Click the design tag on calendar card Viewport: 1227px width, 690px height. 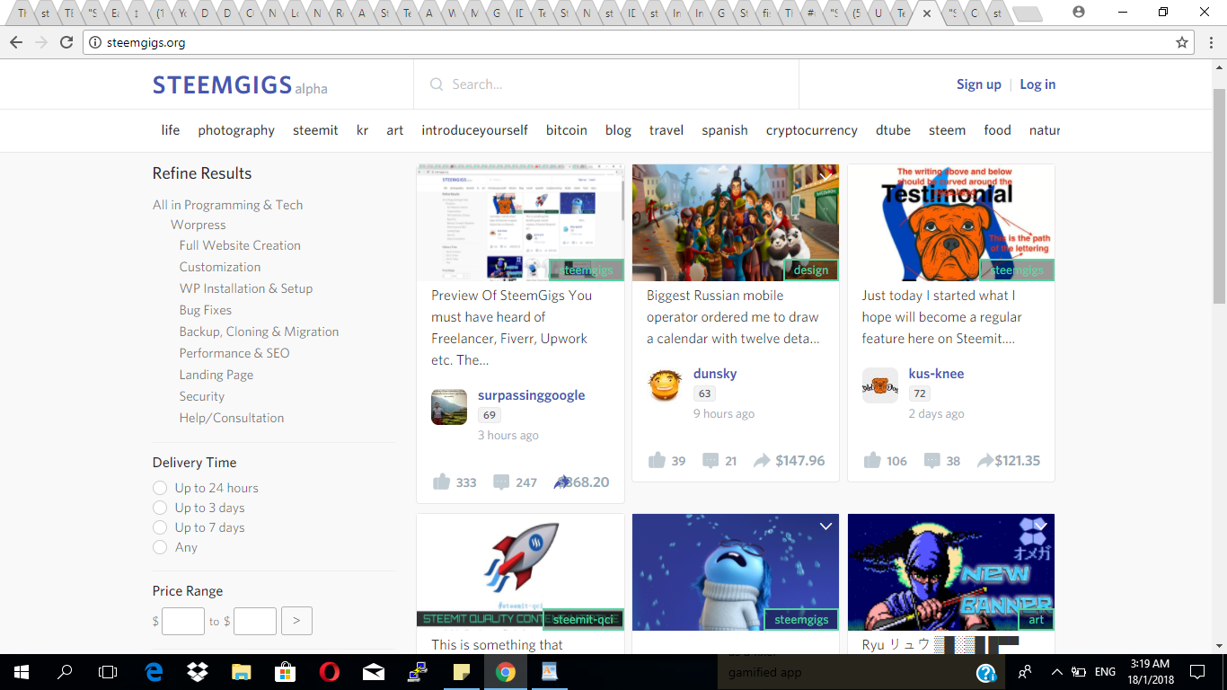[x=811, y=270]
